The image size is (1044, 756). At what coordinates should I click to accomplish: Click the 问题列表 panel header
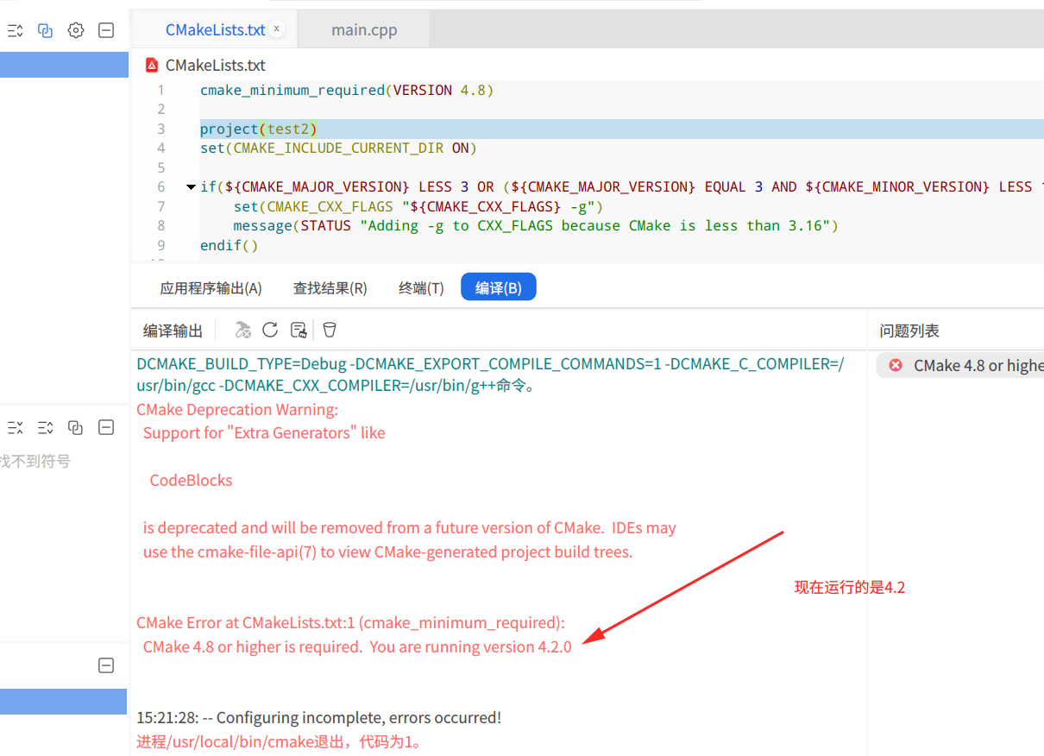tap(909, 331)
